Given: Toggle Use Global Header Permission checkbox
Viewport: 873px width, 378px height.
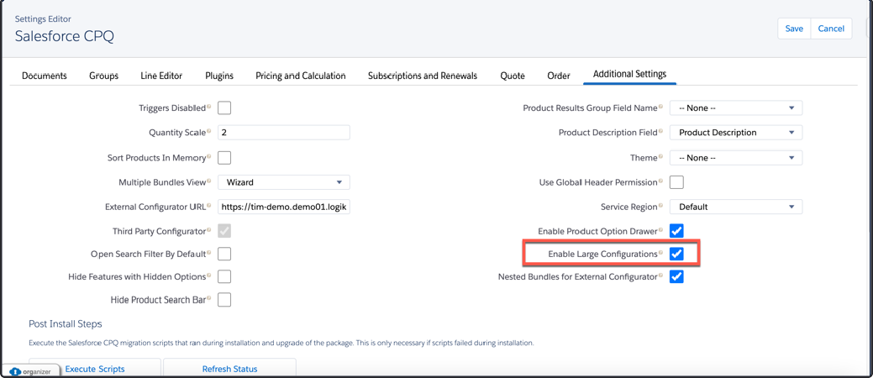Looking at the screenshot, I should pyautogui.click(x=676, y=182).
